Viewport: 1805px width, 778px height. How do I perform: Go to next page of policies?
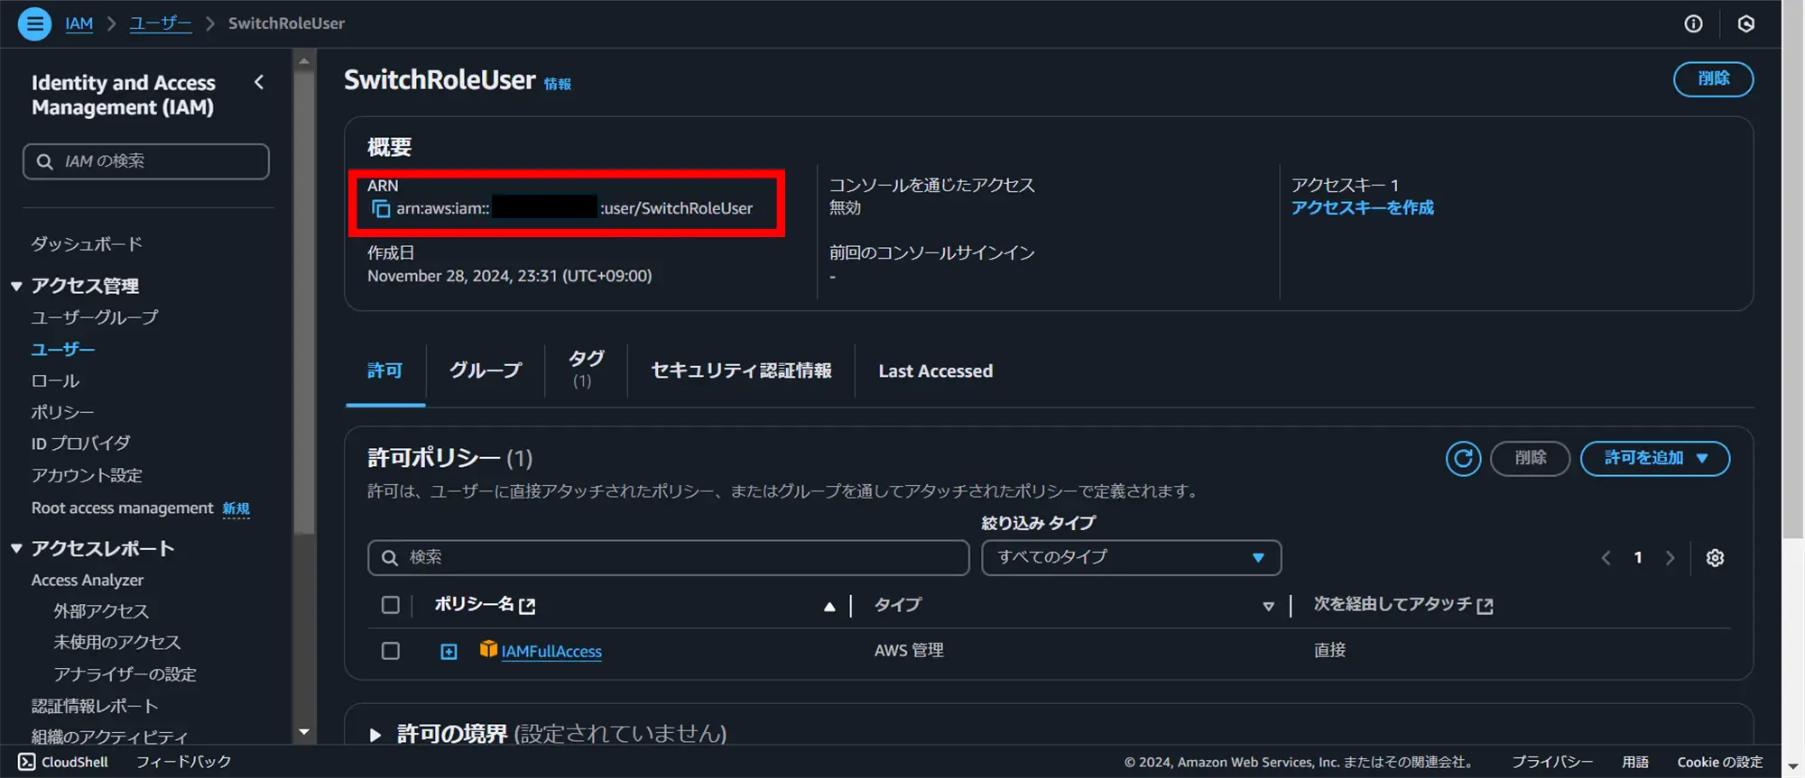click(x=1670, y=558)
